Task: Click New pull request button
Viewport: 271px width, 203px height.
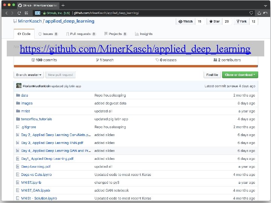Action: [61, 75]
